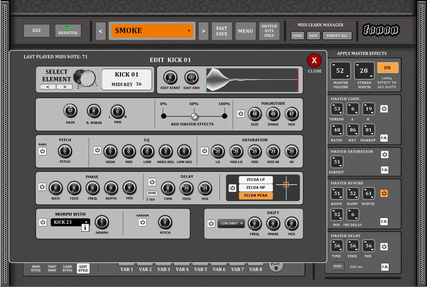Image resolution: width=427 pixels, height=287 pixels.
Task: Select next element with right arrow
Action: [64, 87]
